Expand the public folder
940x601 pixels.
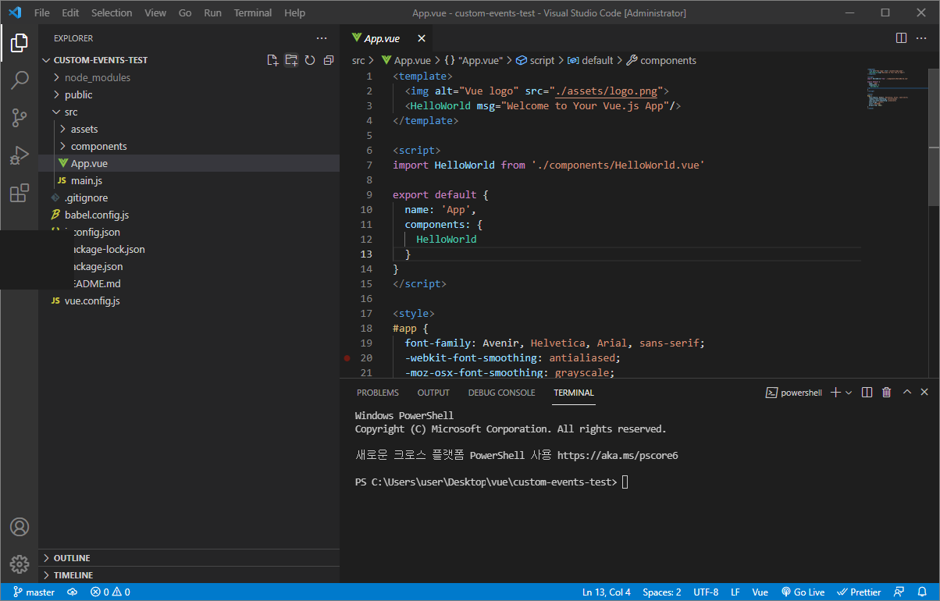pos(189,94)
